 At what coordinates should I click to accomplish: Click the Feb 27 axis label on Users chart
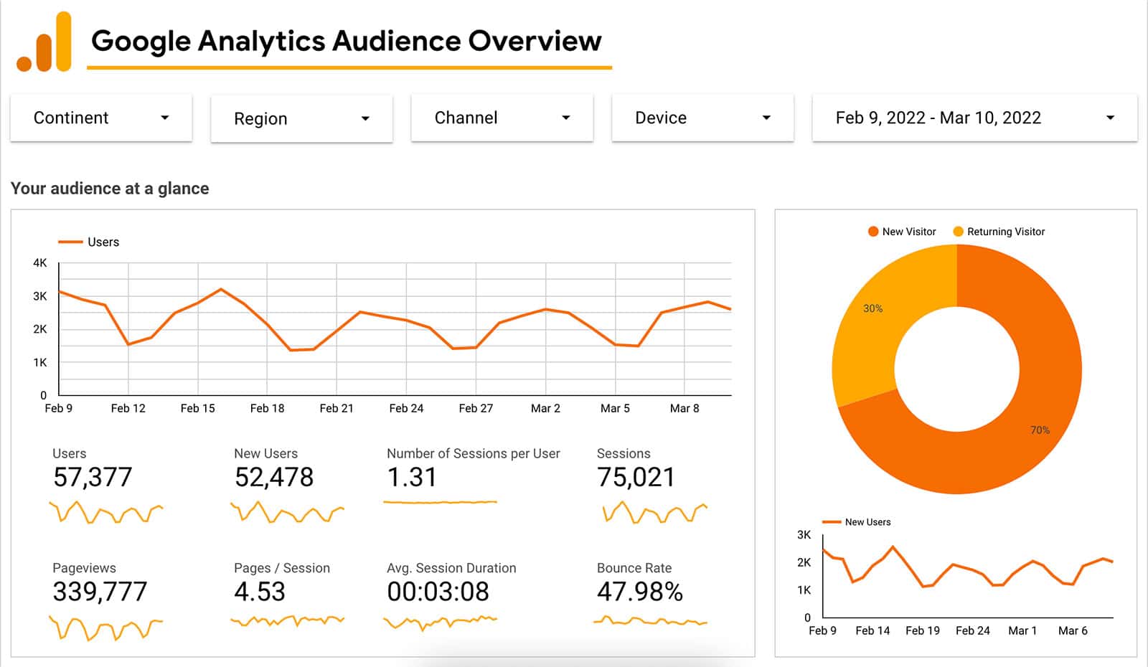[476, 408]
